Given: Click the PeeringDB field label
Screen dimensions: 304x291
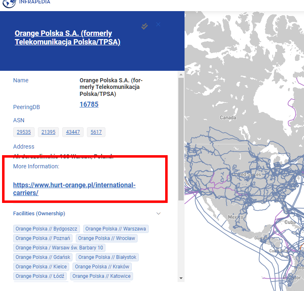Looking at the screenshot, I should click(26, 107).
